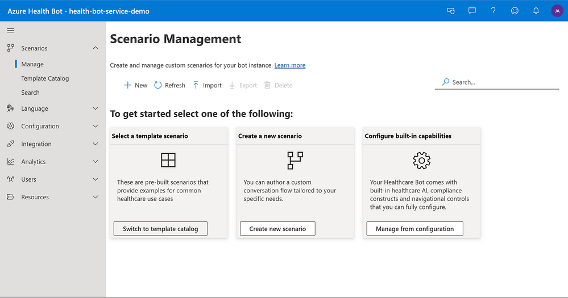Image resolution: width=568 pixels, height=298 pixels.
Task: Click the hamburger menu icon in sidebar
Action: coord(10,30)
